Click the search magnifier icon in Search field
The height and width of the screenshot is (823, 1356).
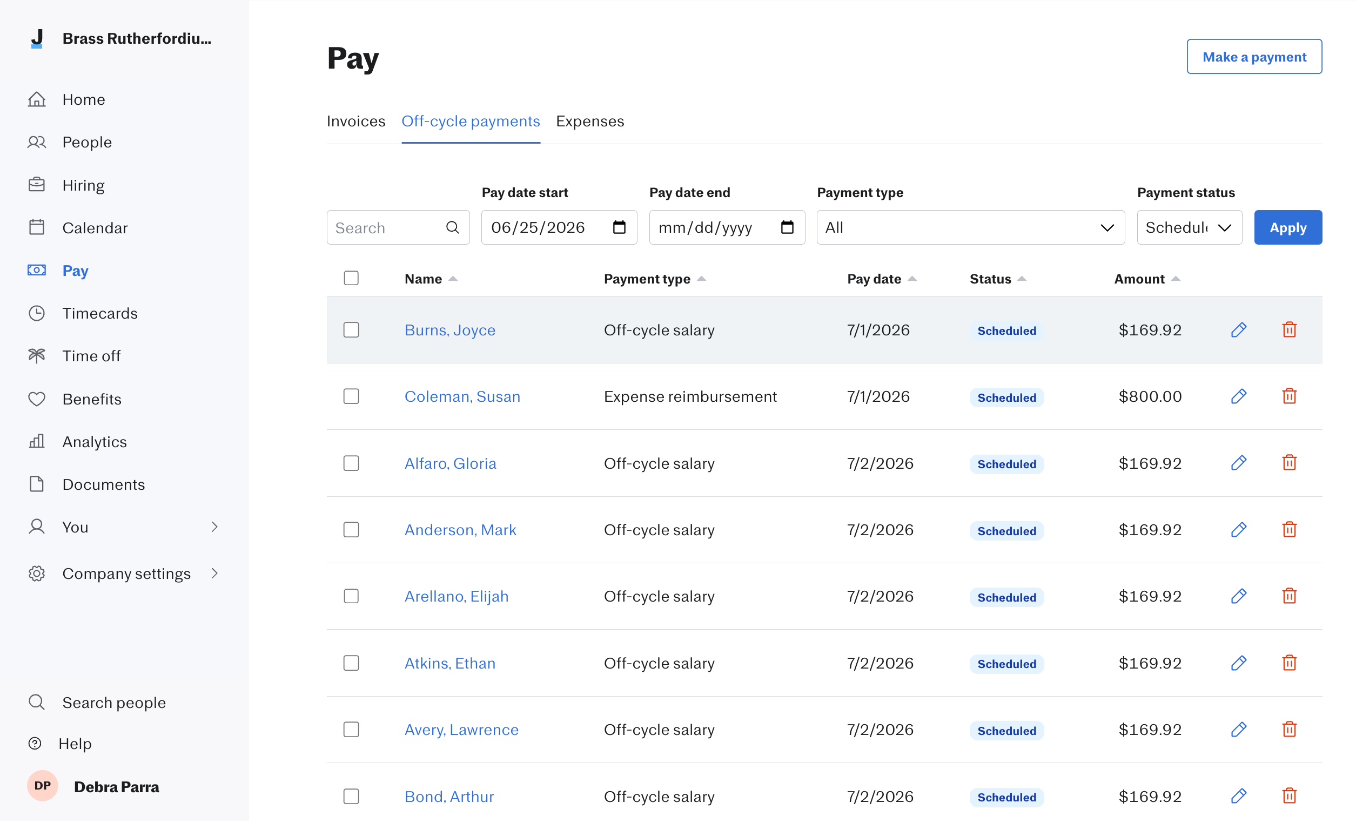(452, 228)
